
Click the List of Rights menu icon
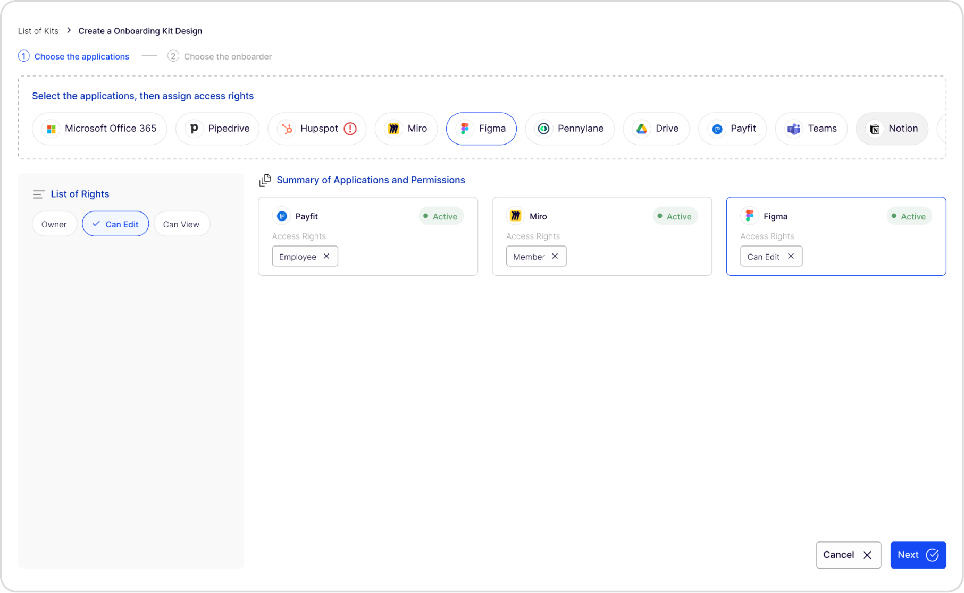38,194
